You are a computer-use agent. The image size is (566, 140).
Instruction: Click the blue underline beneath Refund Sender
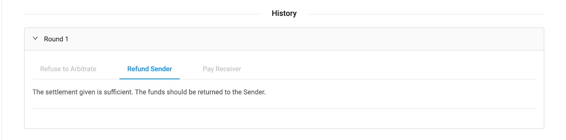point(150,79)
